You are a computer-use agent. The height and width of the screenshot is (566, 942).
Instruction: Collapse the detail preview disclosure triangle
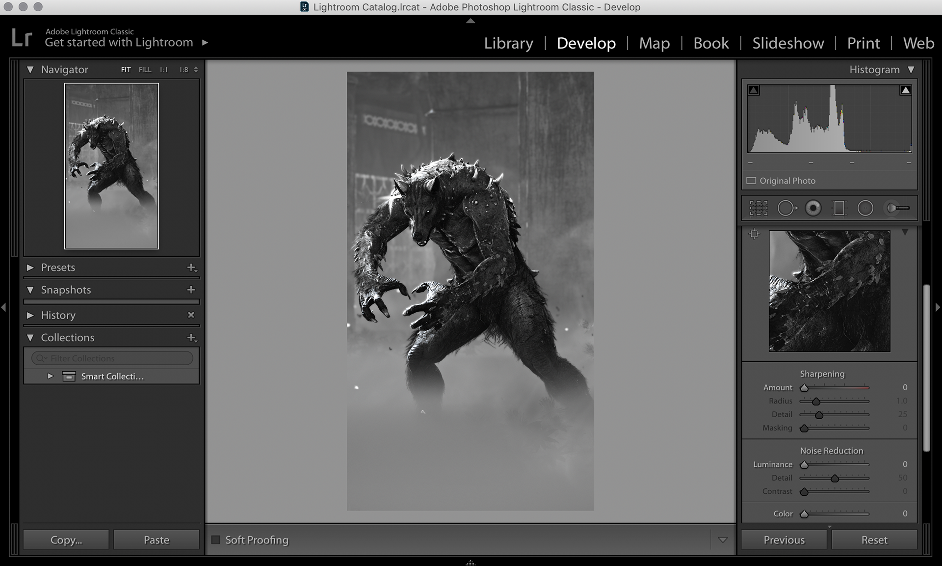click(x=905, y=232)
